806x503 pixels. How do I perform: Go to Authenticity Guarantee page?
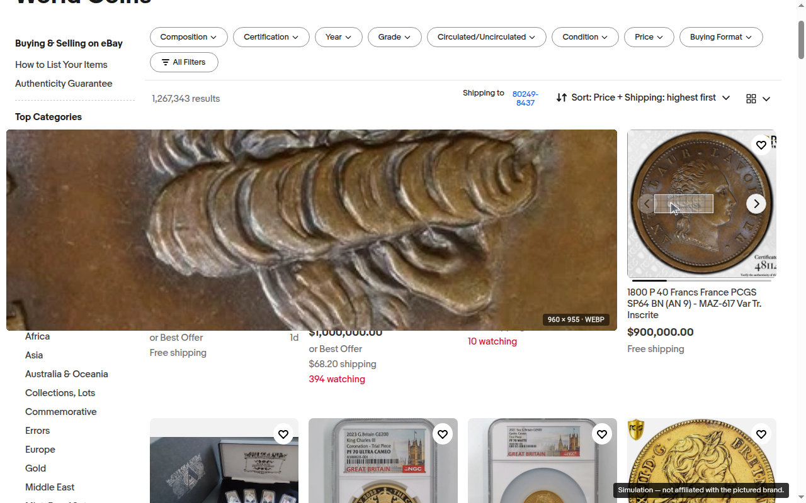coord(64,84)
